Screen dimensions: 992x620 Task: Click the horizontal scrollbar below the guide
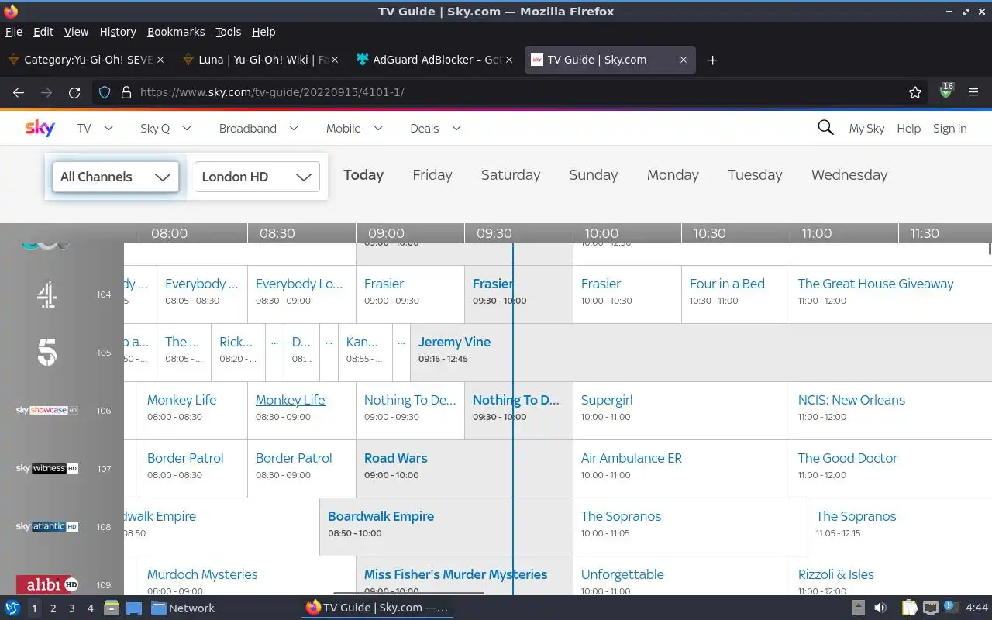(x=408, y=594)
